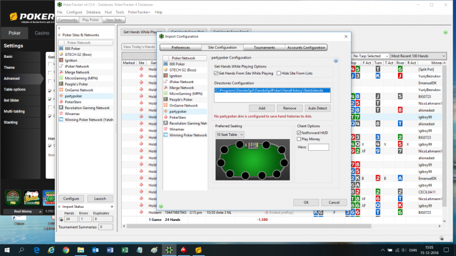This screenshot has height=256, width=456.
Task: Click 10-seat table preview image
Action: point(253,160)
